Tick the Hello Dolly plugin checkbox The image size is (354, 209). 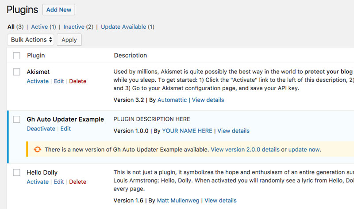(16, 172)
